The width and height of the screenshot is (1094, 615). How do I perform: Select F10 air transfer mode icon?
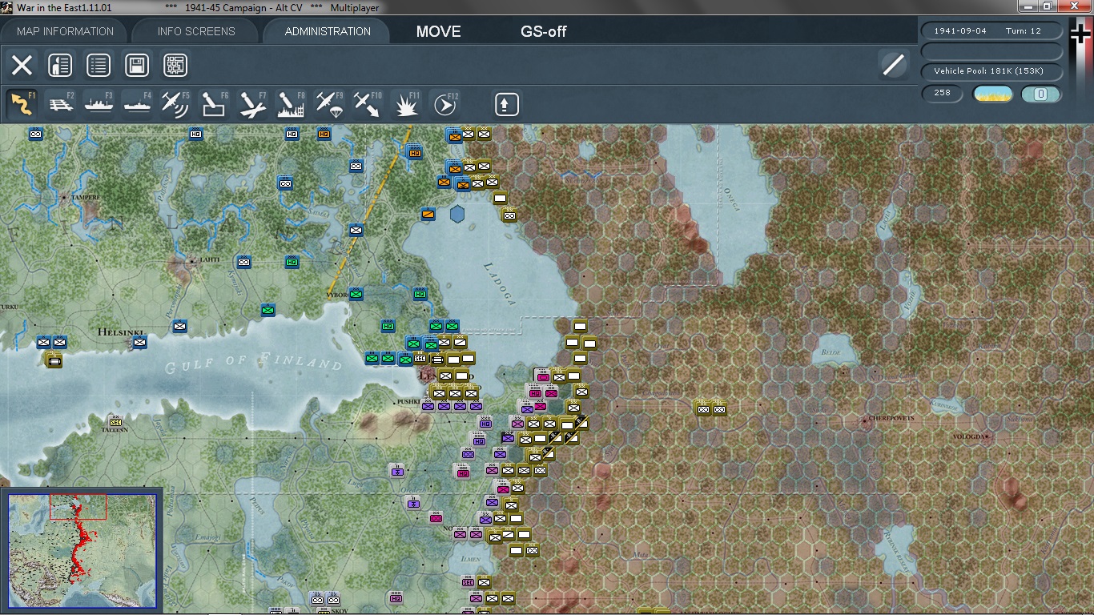(x=368, y=104)
